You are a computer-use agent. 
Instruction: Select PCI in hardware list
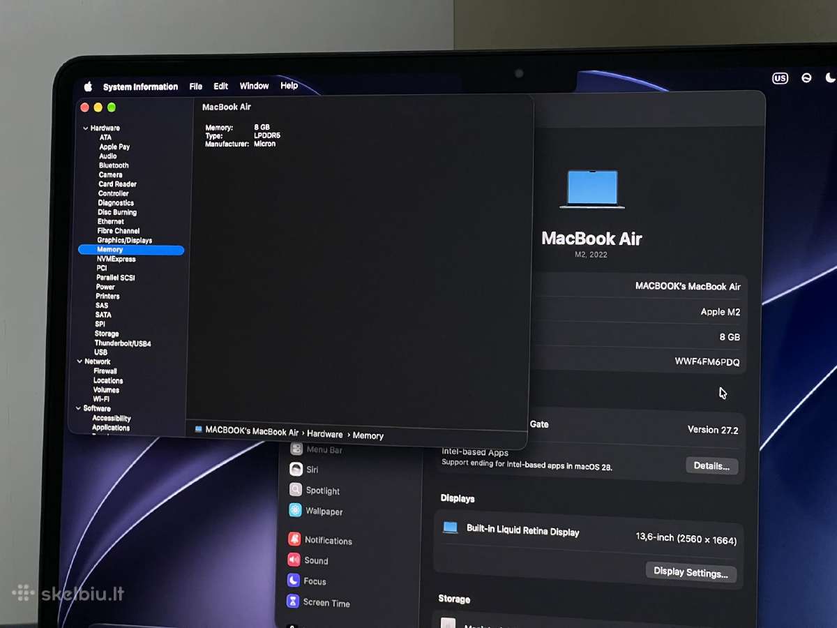tap(102, 268)
